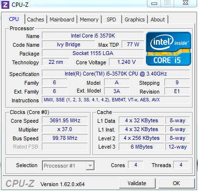198x191 pixels.
Task: Click the Specification field text
Action: click(116, 74)
